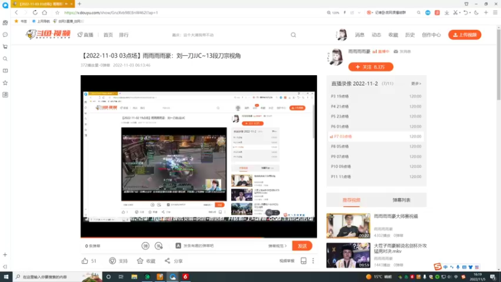Click the video player progress bar
Image resolution: width=501 pixels, height=282 pixels.
pyautogui.click(x=199, y=238)
